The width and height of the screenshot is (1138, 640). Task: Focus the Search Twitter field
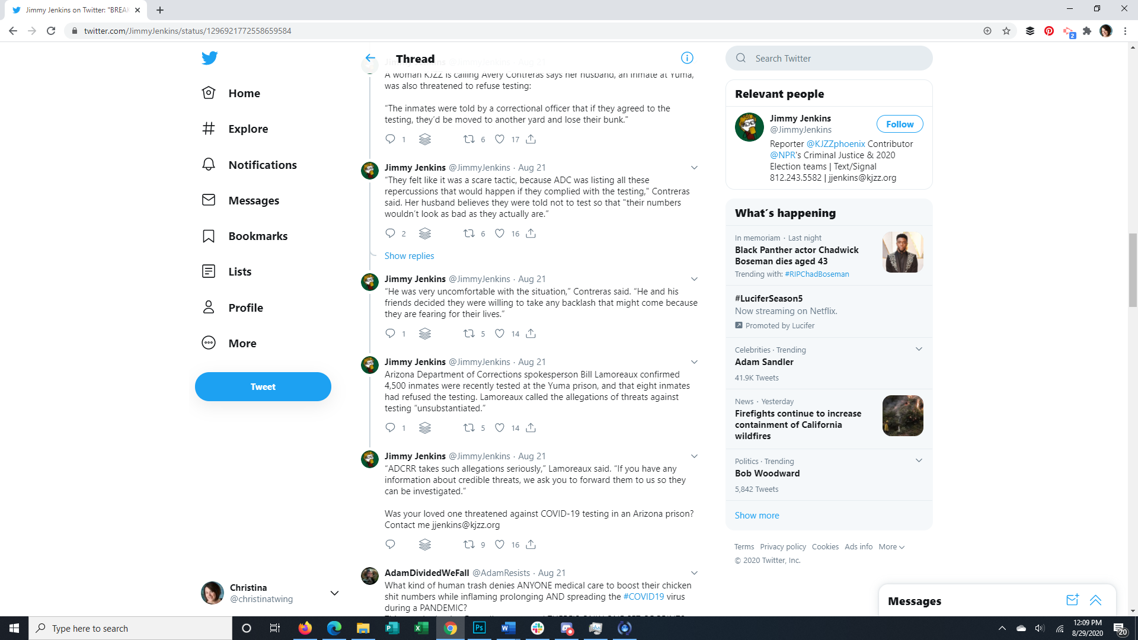click(830, 58)
